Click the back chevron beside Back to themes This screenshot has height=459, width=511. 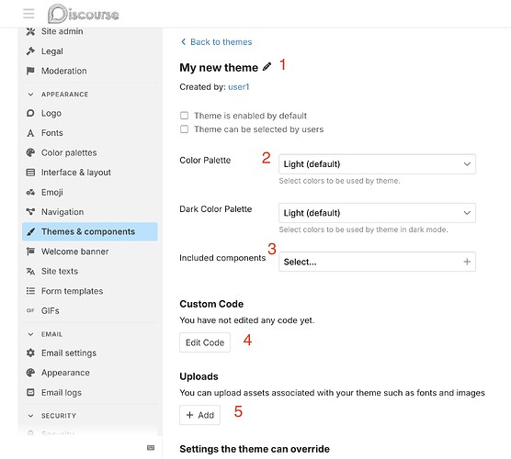click(x=184, y=41)
